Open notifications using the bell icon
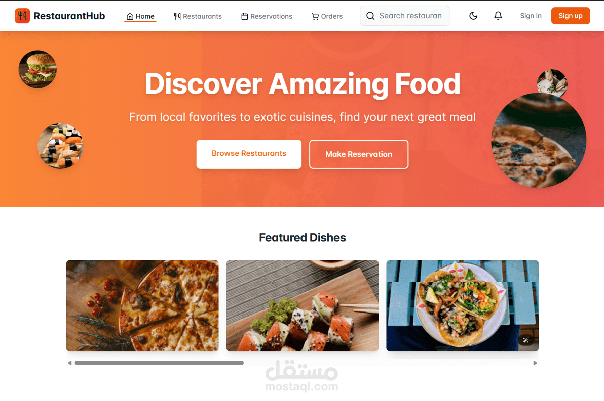The image size is (604, 401). (x=498, y=16)
